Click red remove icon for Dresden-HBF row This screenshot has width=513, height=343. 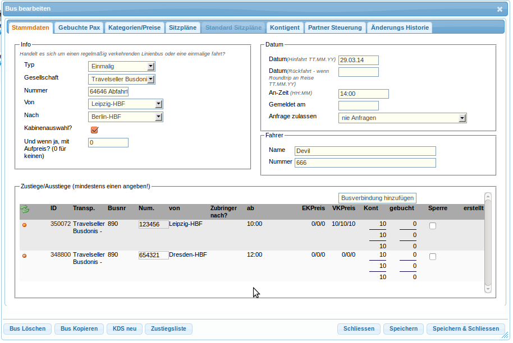point(24,256)
